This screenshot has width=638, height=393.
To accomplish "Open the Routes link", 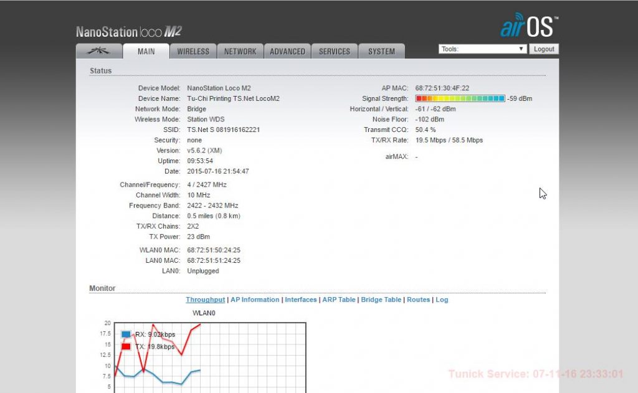I will (418, 300).
